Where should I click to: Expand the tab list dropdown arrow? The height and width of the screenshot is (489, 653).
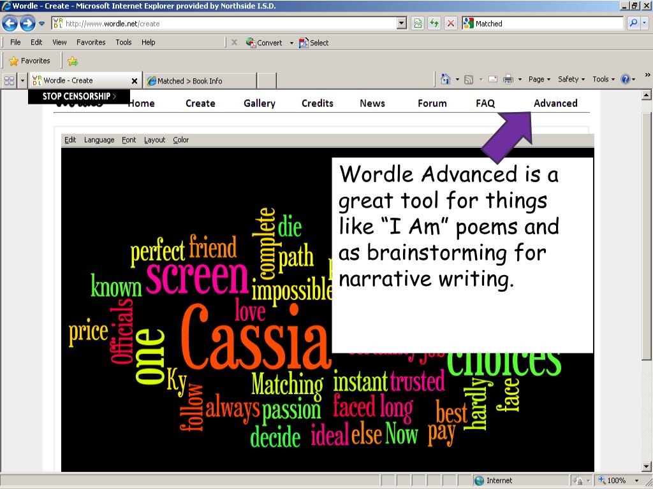(x=22, y=80)
